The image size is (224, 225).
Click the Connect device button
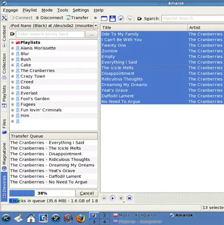(x=21, y=18)
